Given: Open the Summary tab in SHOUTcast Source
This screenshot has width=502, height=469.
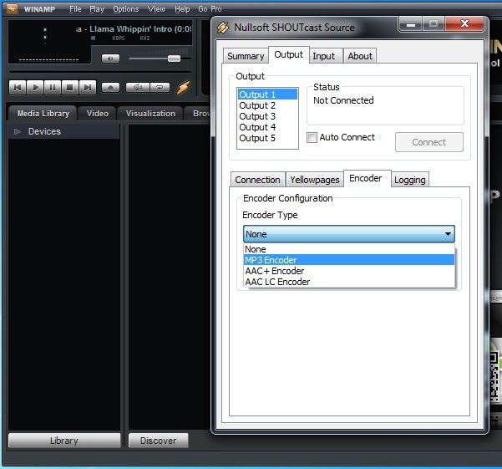Looking at the screenshot, I should 246,56.
